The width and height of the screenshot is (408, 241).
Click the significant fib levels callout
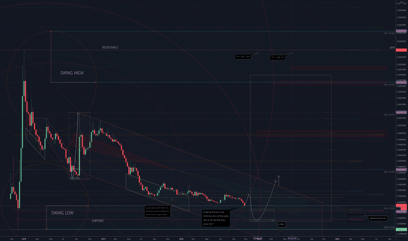pos(378,218)
